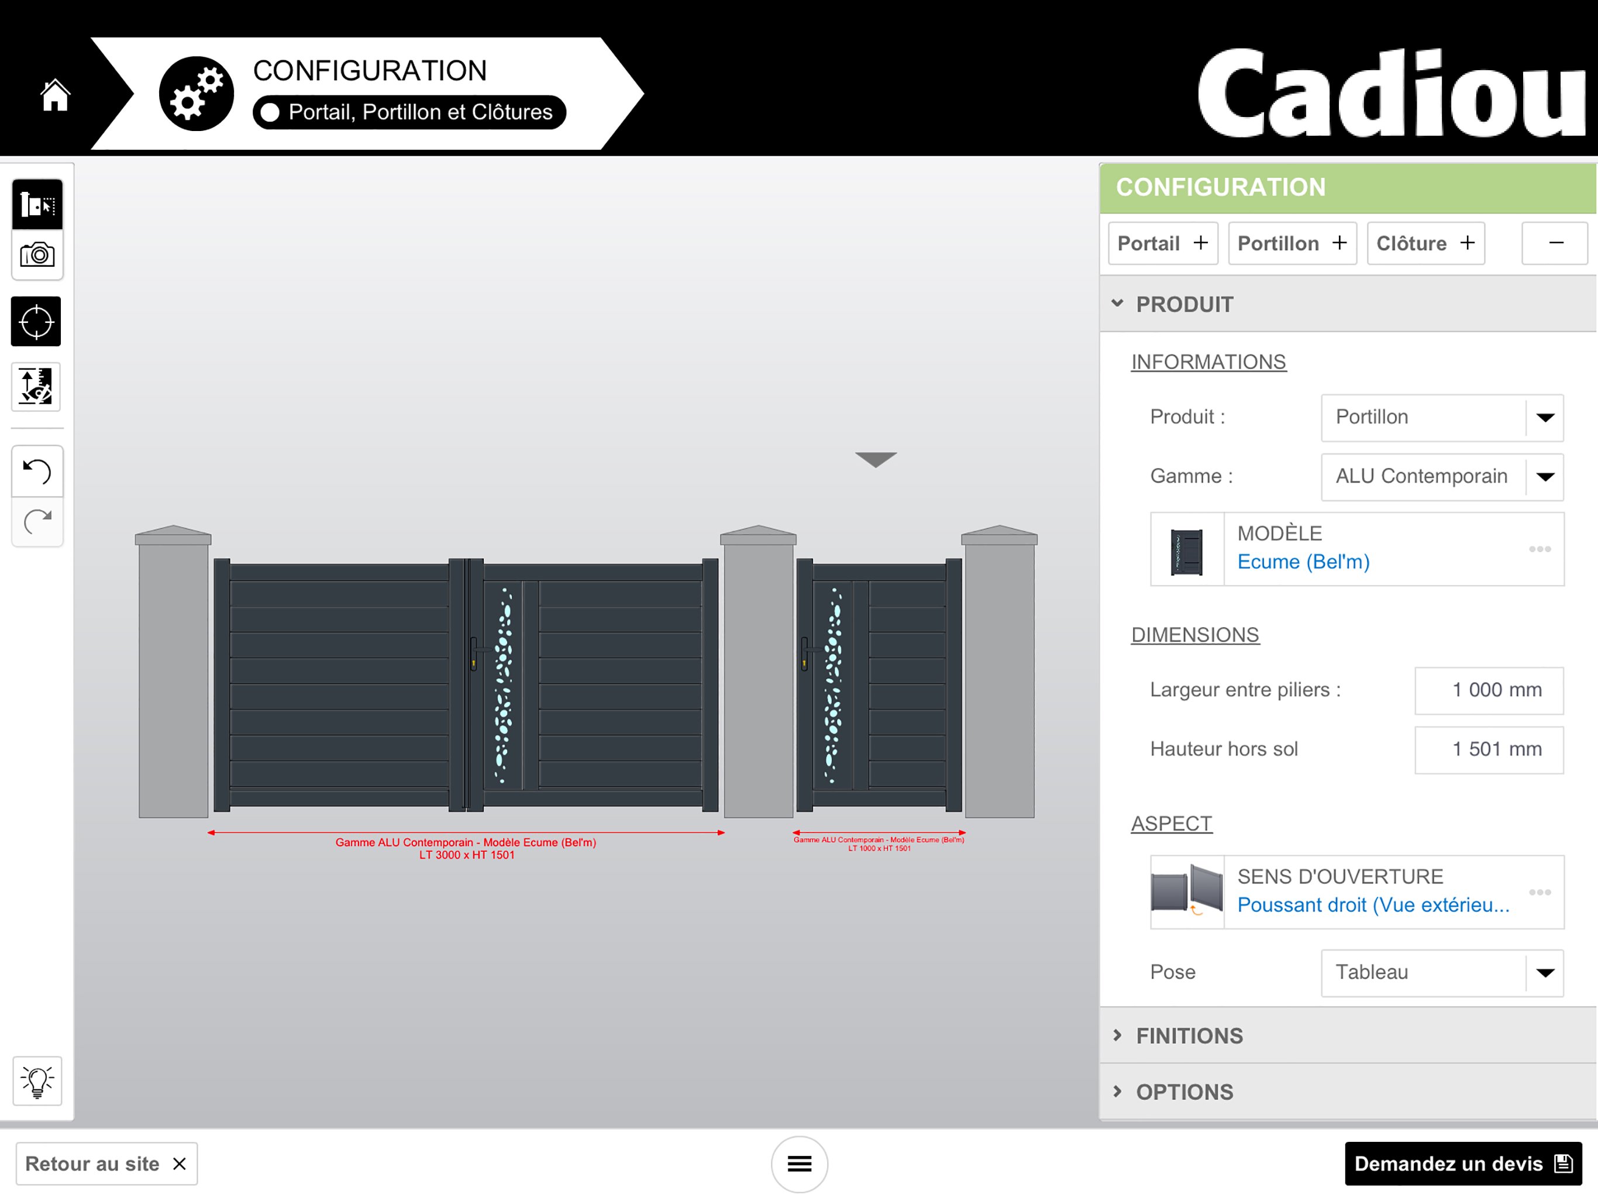1598x1198 pixels.
Task: Open the Ecume (Bel'm) modèle thumbnail
Action: (1187, 550)
